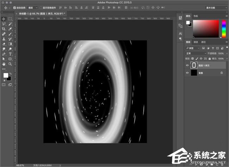
Task: Enable the 自动选择 checkbox
Action: point(14,7)
